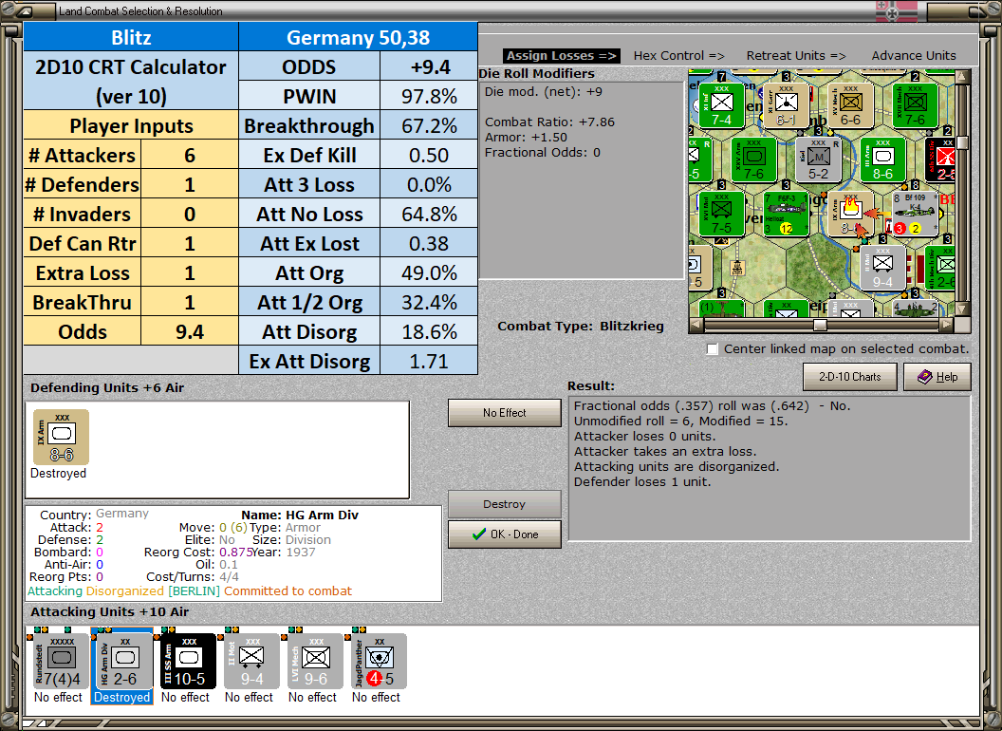Click the destroyed IX Arm defending unit

click(x=62, y=438)
